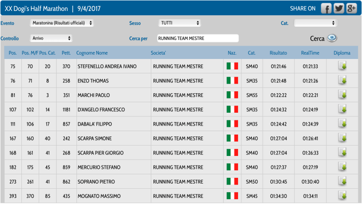The width and height of the screenshot is (362, 204).
Task: Share results on Google Plus
Action: [x=352, y=9]
